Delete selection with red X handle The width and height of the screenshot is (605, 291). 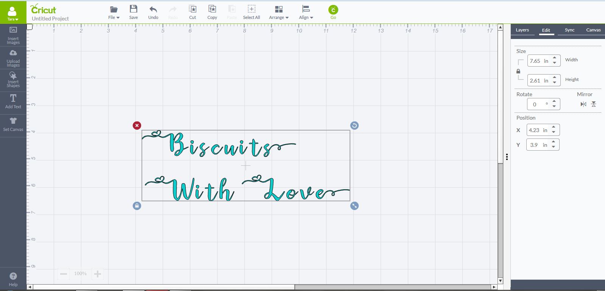pos(137,125)
